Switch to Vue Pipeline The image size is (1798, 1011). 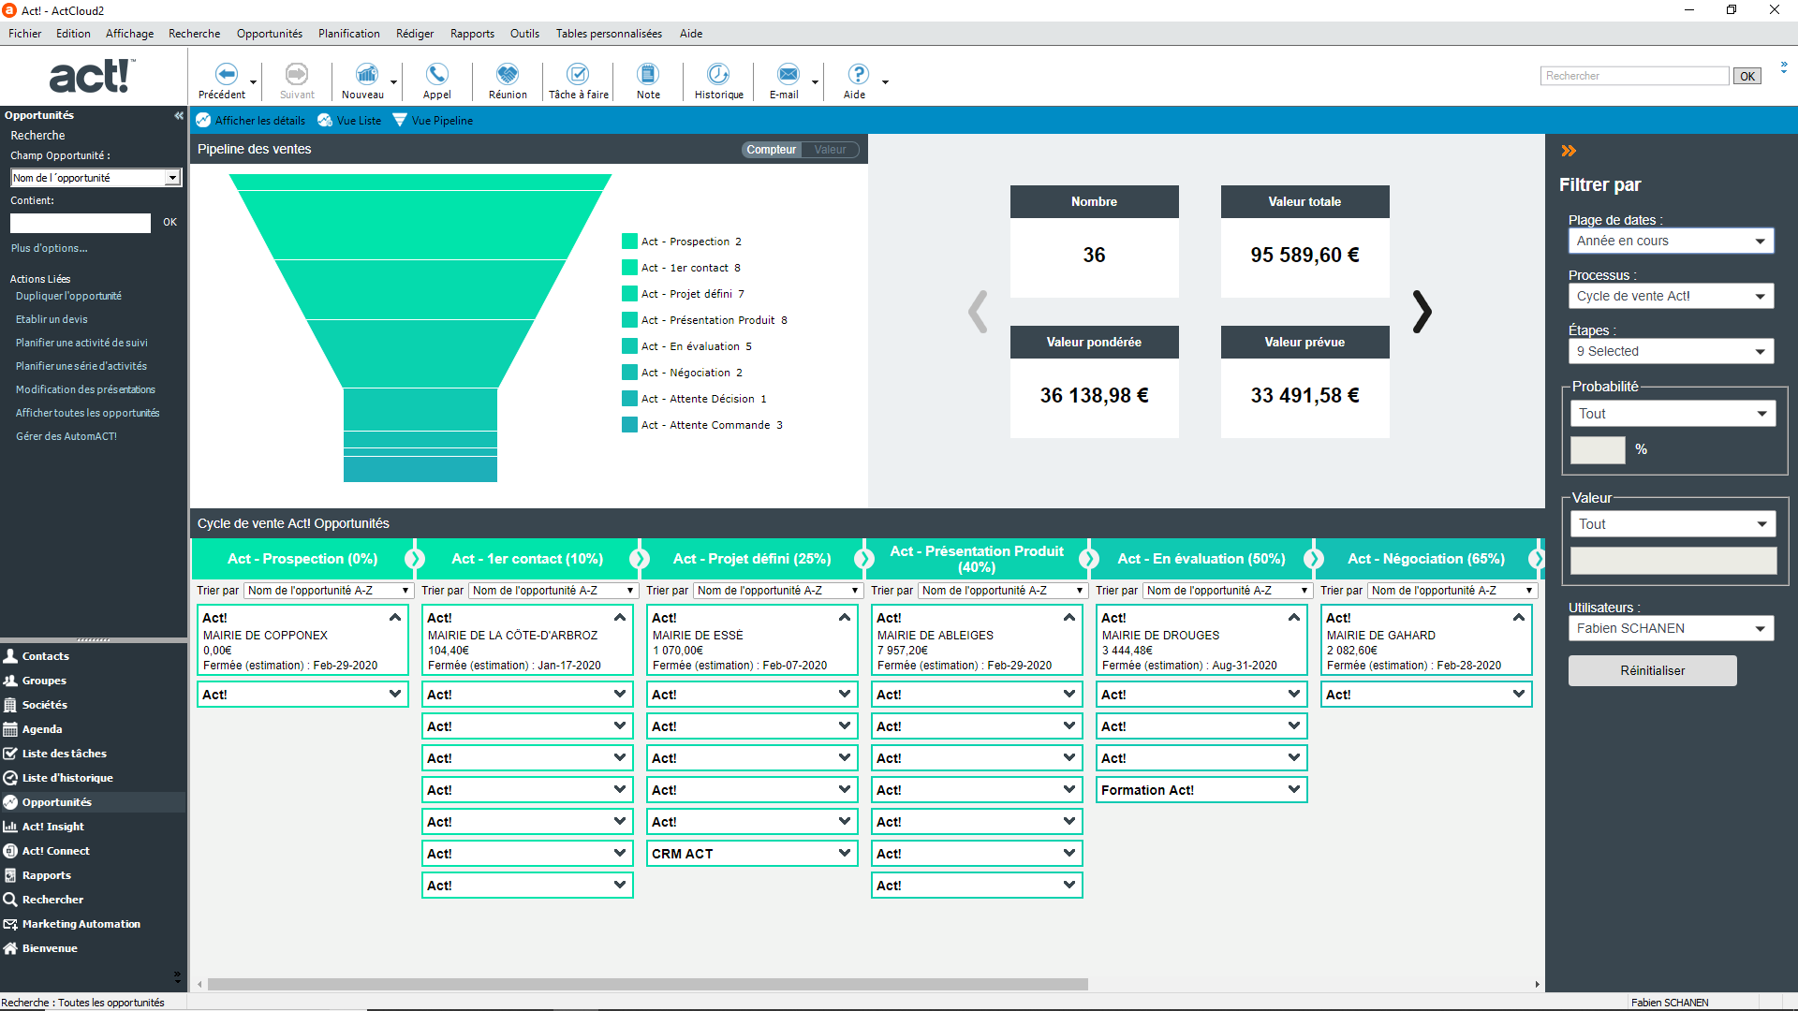[x=433, y=121]
